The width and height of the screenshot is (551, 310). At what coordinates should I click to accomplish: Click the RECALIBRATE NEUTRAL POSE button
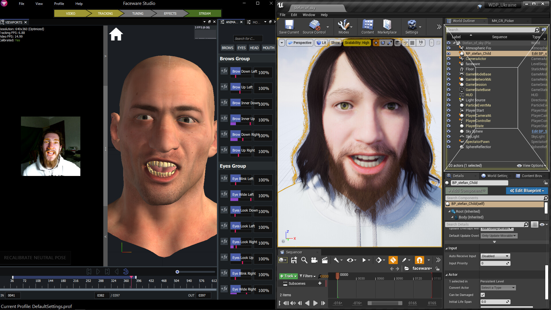(35, 257)
